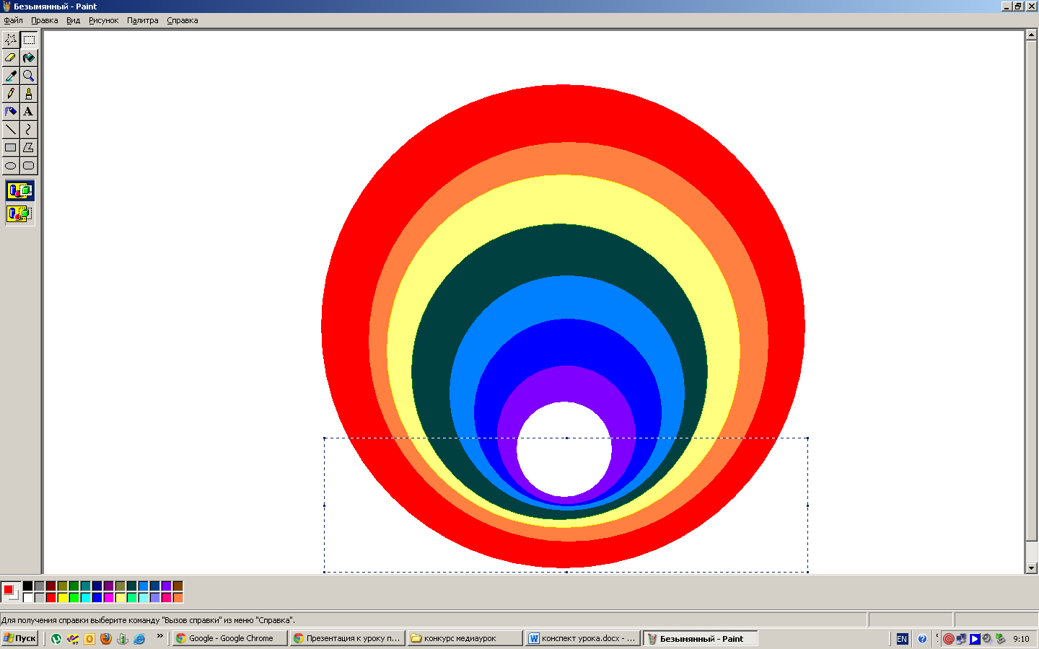Click the EN language indicator
Image resolution: width=1039 pixels, height=649 pixels.
point(902,639)
